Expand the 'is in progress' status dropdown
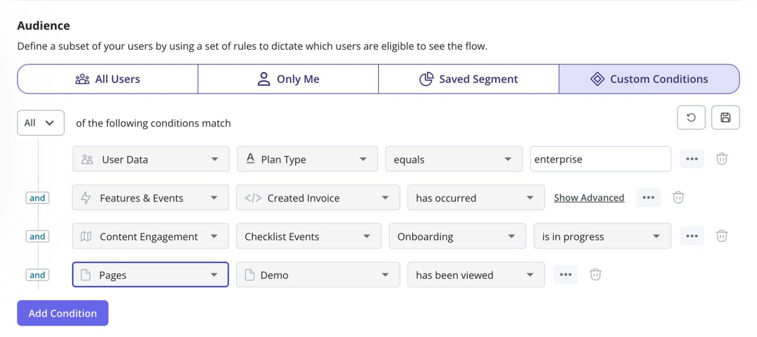This screenshot has width=757, height=337. [602, 236]
